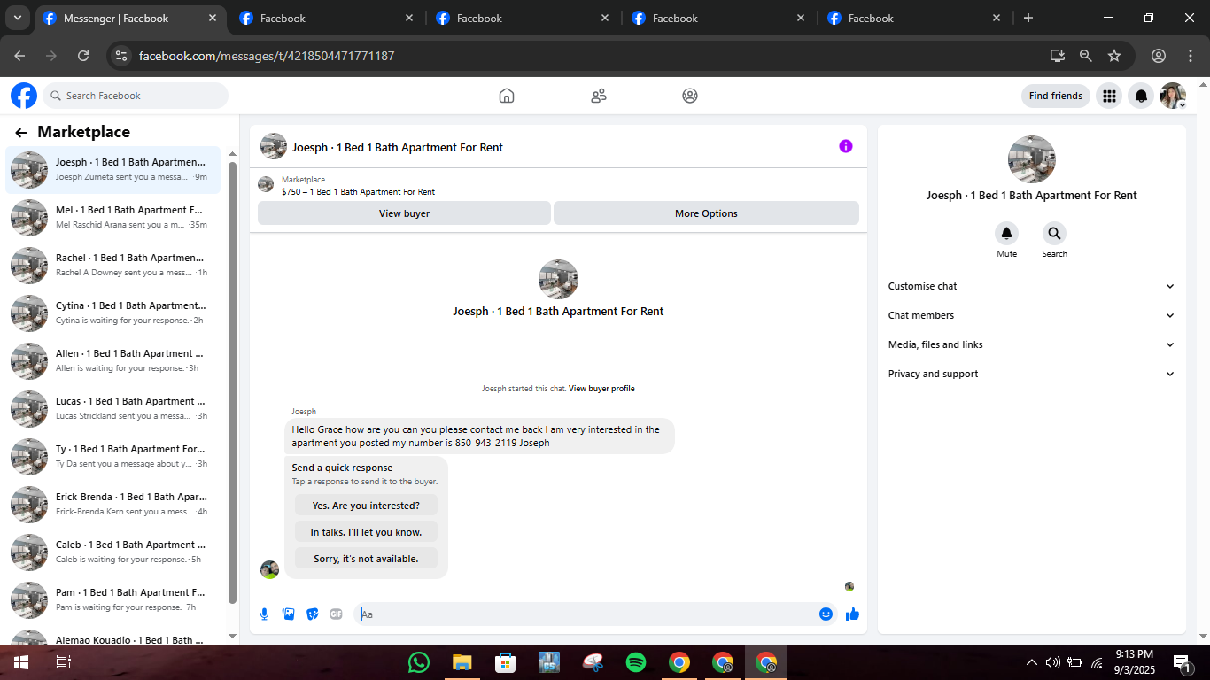Screen dimensions: 1210x680
Task: Click the View buyer button
Action: pyautogui.click(x=404, y=213)
